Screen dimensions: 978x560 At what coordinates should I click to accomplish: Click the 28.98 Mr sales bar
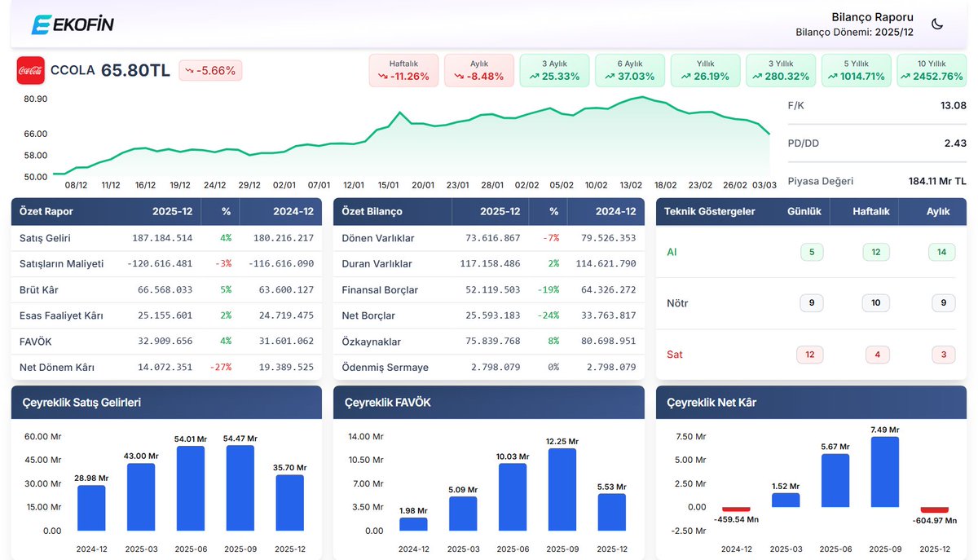pos(91,509)
